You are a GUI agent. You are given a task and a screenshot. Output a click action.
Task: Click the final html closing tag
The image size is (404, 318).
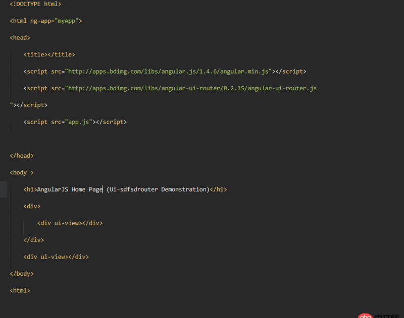point(19,290)
